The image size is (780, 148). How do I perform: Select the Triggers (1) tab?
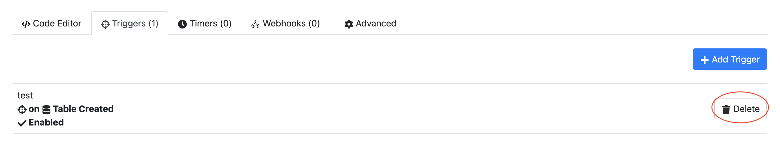click(x=130, y=23)
